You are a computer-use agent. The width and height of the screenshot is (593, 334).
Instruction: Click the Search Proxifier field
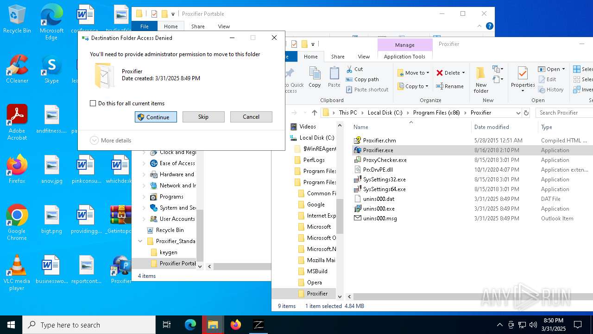click(564, 113)
